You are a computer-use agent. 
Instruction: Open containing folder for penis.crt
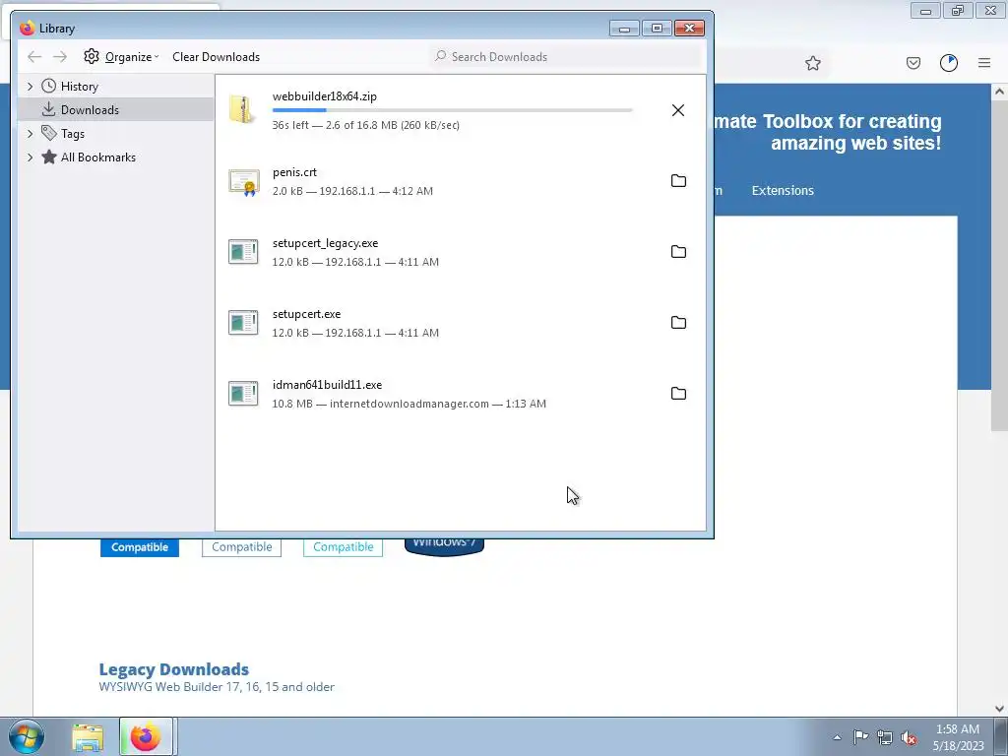(678, 181)
